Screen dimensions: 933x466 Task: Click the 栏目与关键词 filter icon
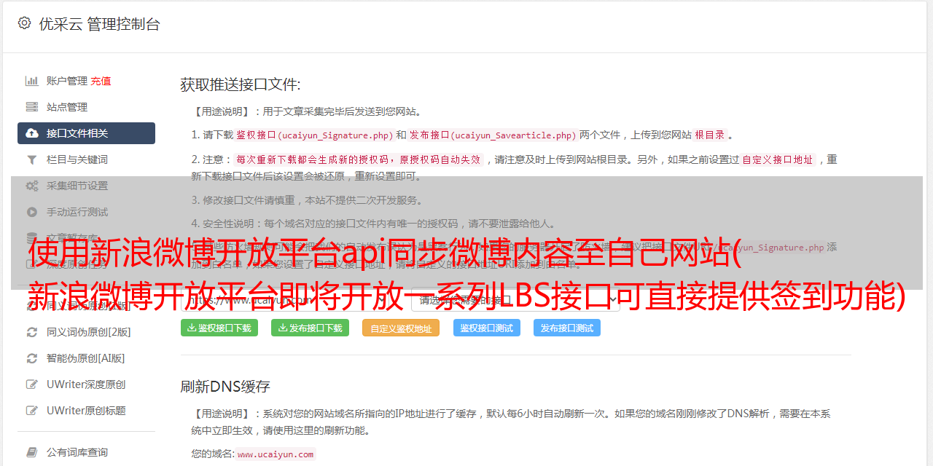pyautogui.click(x=32, y=159)
